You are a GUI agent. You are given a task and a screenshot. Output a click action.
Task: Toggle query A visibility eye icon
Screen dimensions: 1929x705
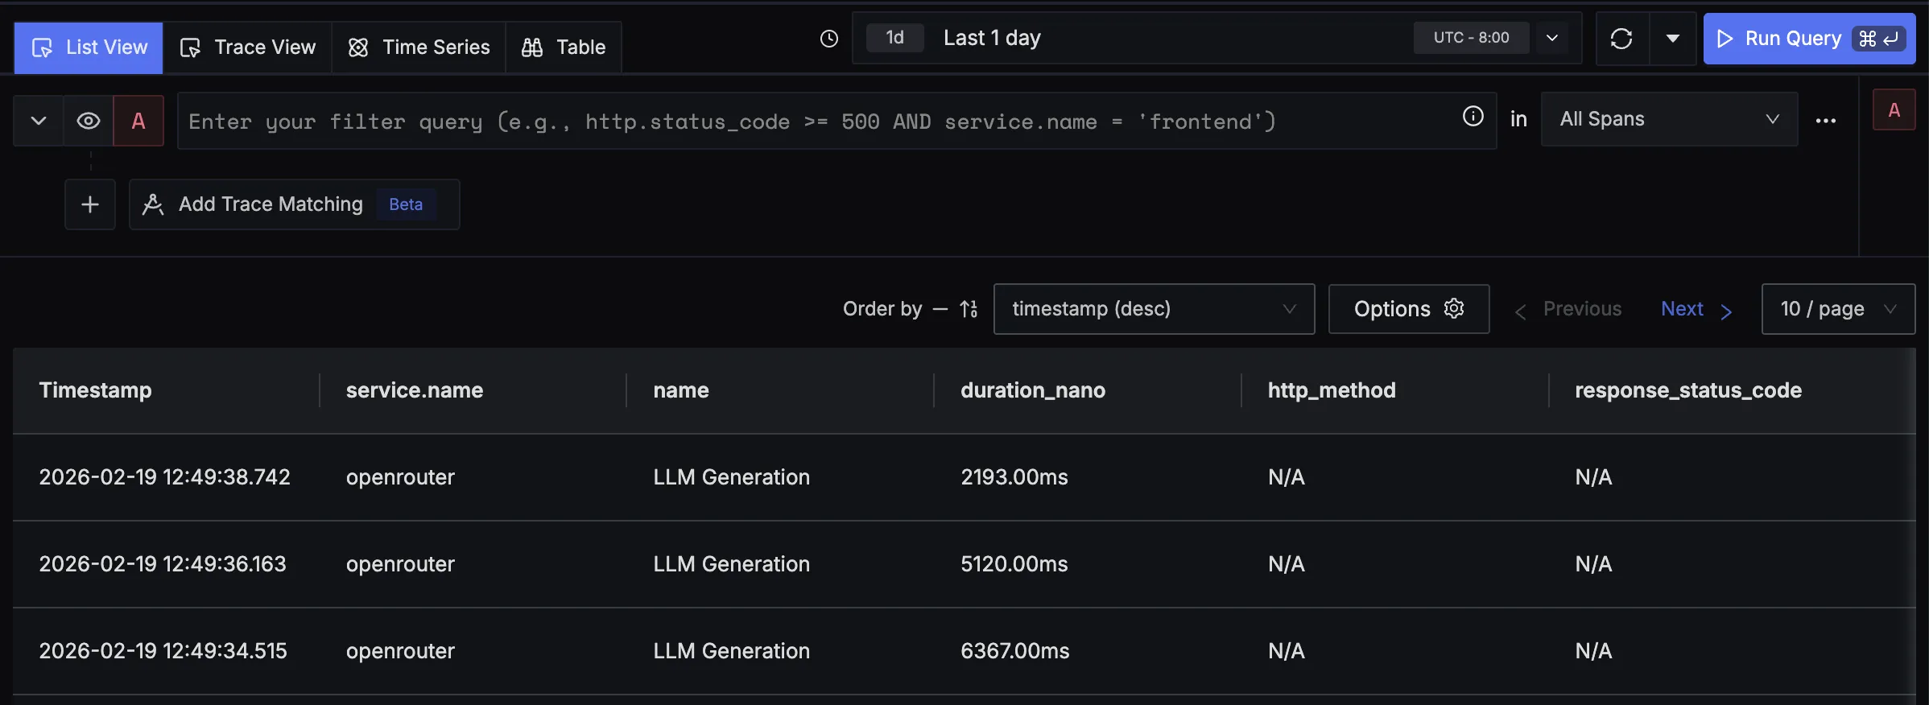[89, 121]
